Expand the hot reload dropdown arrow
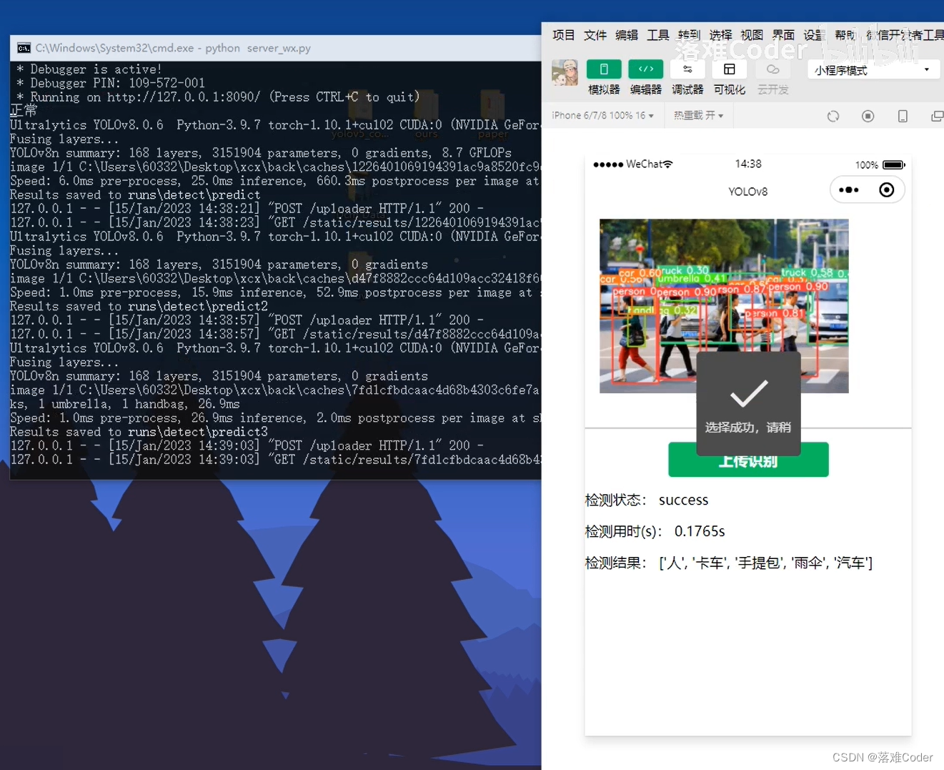Viewport: 944px width, 770px height. (720, 115)
